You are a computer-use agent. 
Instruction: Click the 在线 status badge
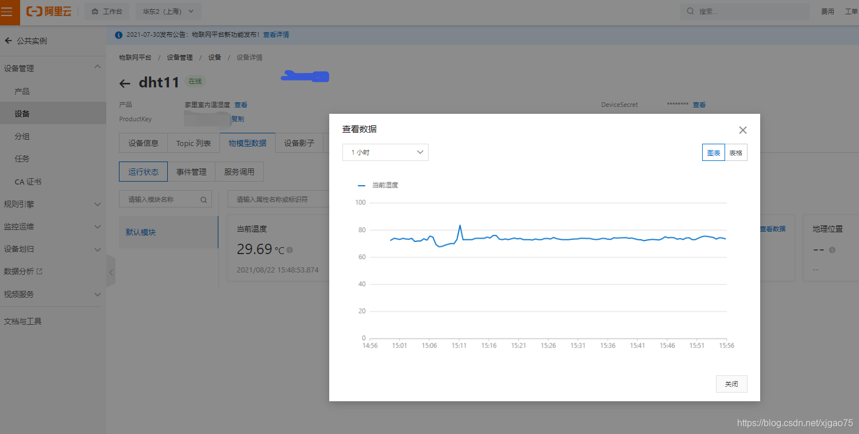(x=195, y=82)
